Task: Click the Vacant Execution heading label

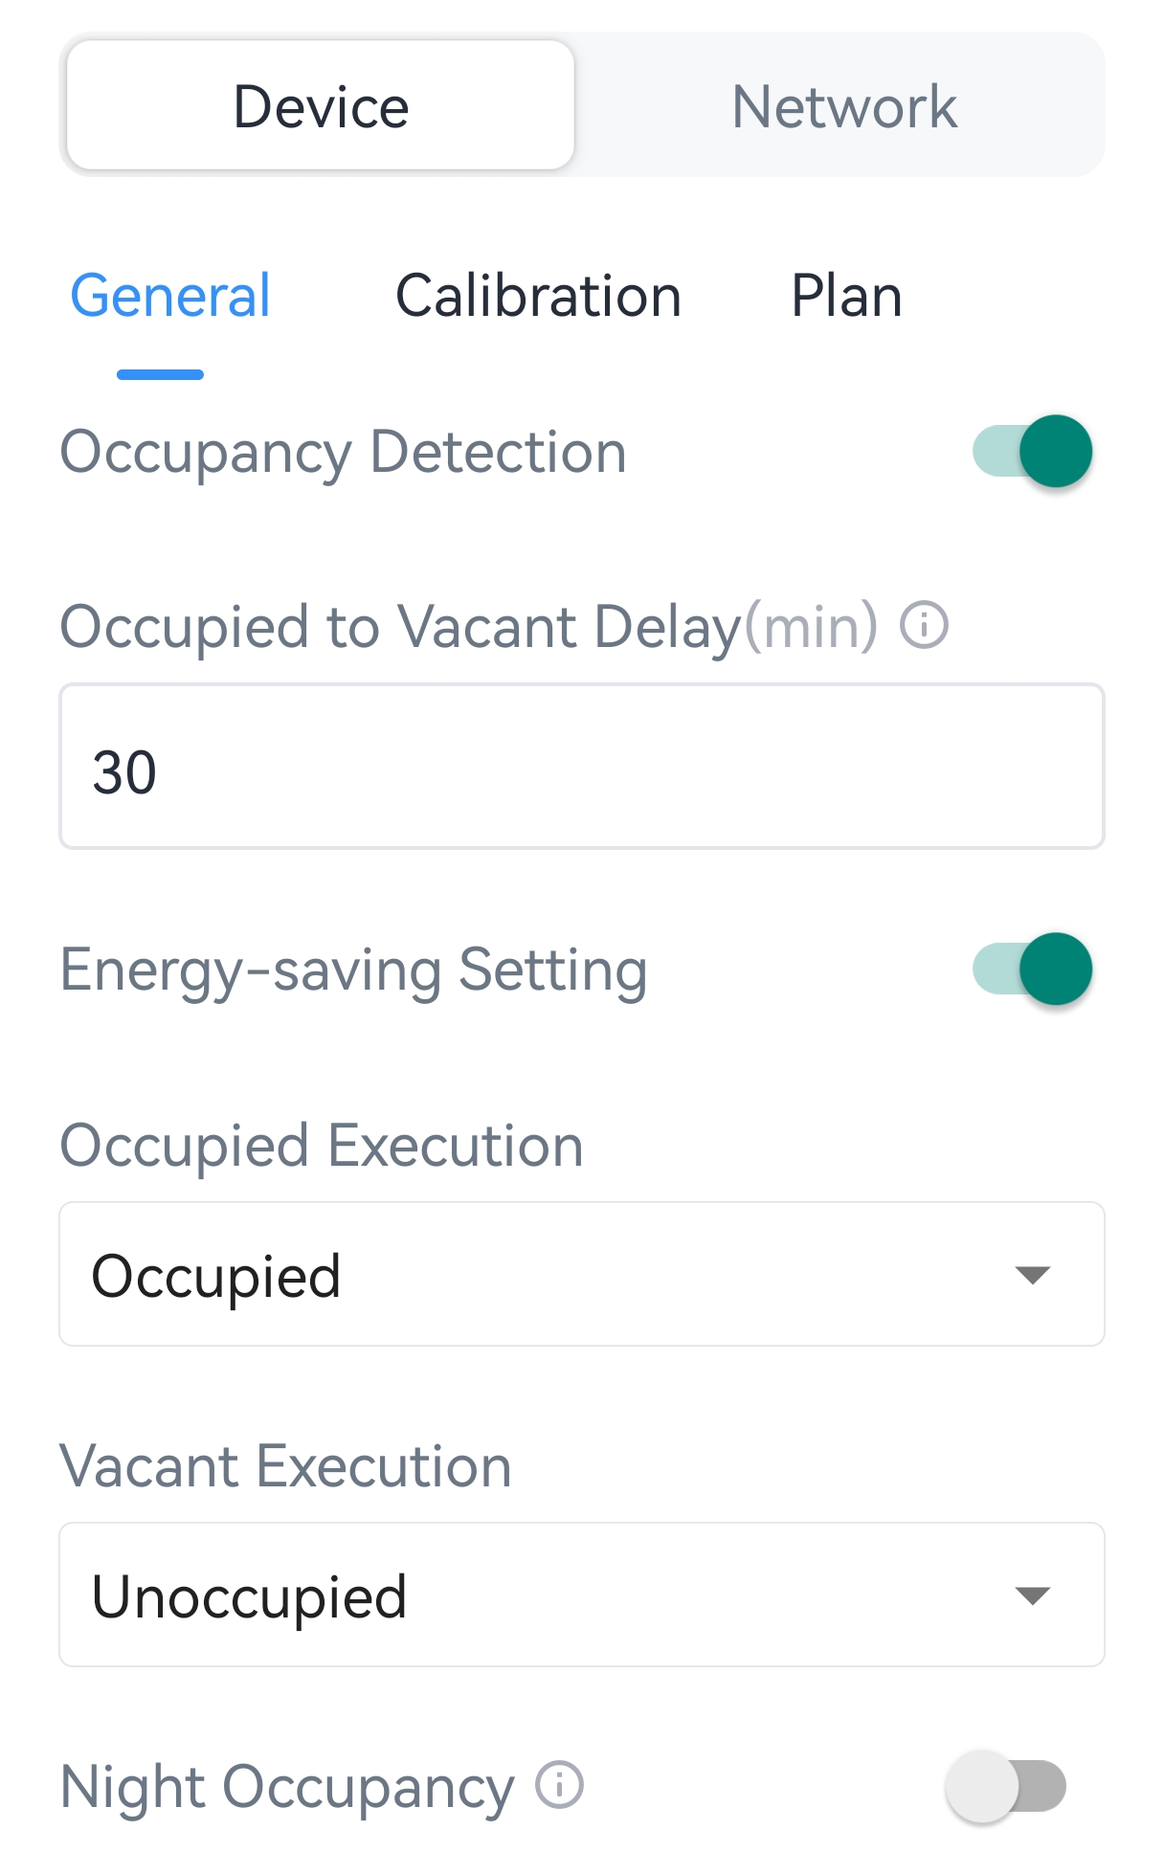Action: pos(285,1466)
